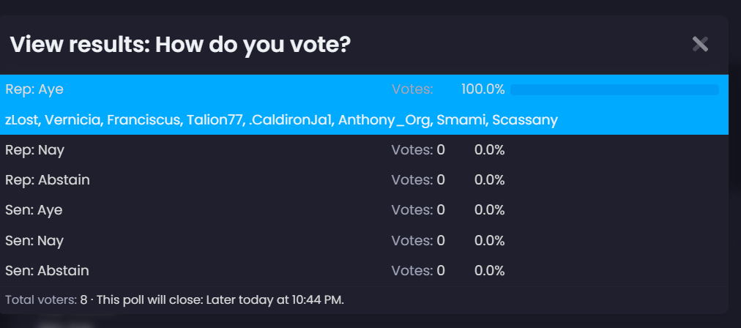The image size is (741, 328).
Task: Click the voter Franciscus
Action: pos(142,119)
